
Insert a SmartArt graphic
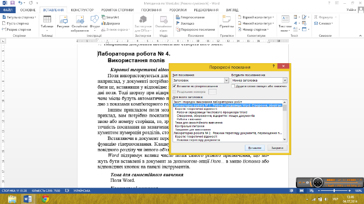110,17
